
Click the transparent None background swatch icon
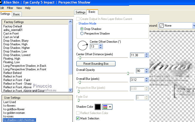161,26
